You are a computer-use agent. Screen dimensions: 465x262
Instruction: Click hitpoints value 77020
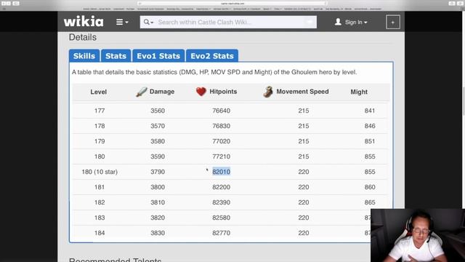221,141
